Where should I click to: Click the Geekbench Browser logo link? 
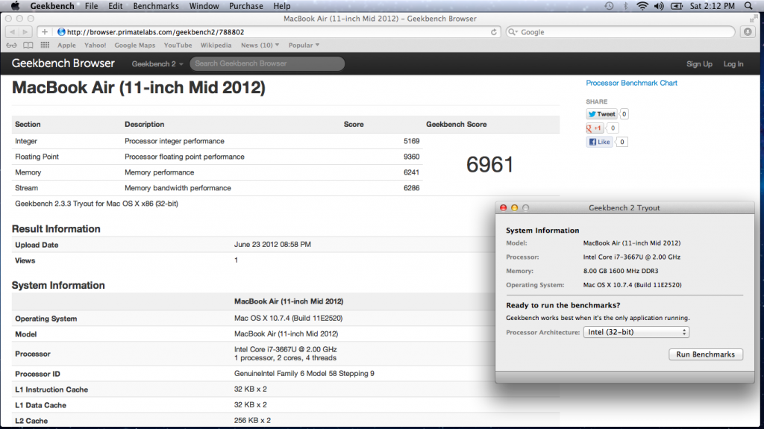[x=63, y=63]
